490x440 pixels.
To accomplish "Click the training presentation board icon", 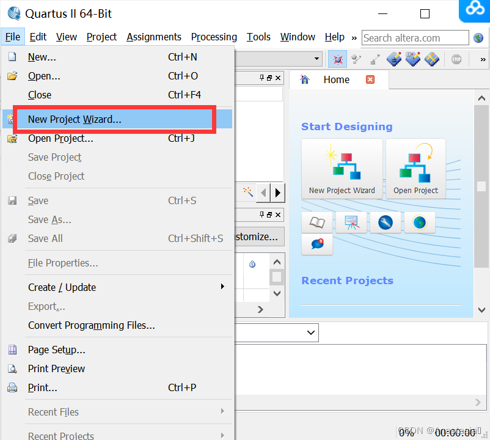I will (x=351, y=222).
